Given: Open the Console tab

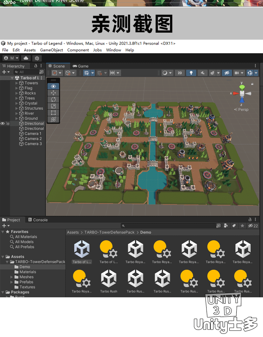Looking at the screenshot, I should (38, 220).
